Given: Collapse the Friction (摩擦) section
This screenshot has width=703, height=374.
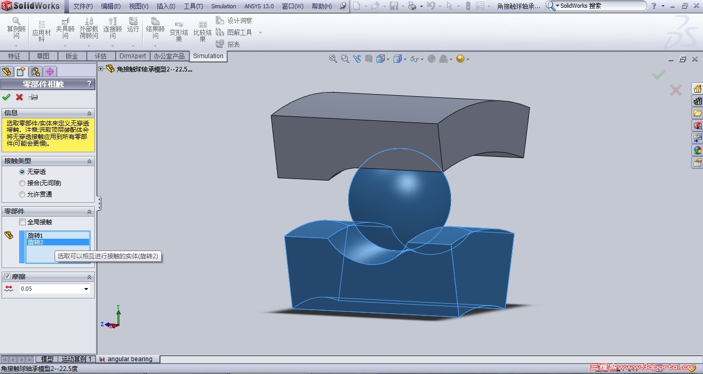Looking at the screenshot, I should (89, 276).
